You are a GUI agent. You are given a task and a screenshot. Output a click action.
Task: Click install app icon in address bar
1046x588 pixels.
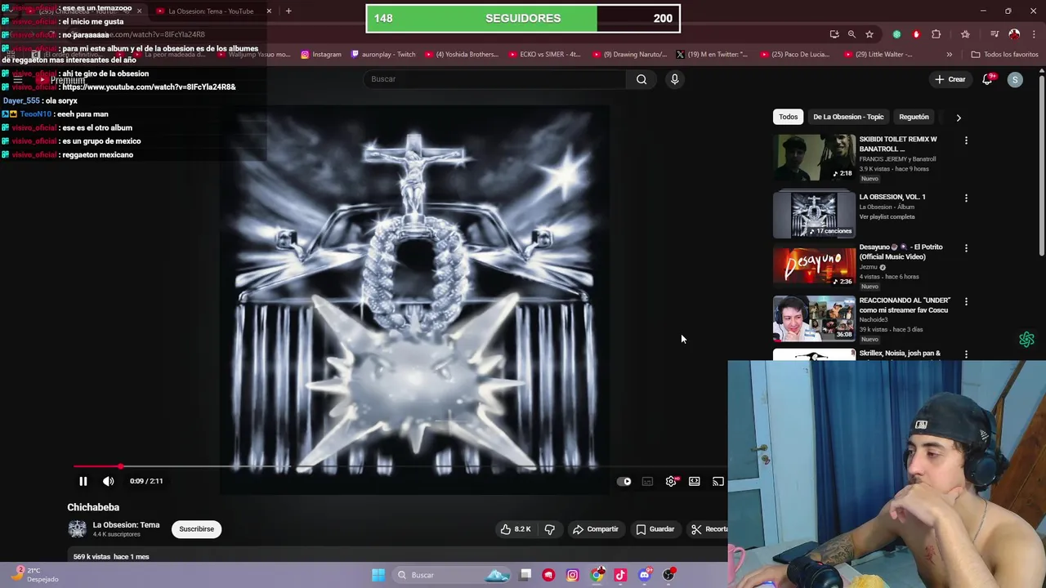834,34
